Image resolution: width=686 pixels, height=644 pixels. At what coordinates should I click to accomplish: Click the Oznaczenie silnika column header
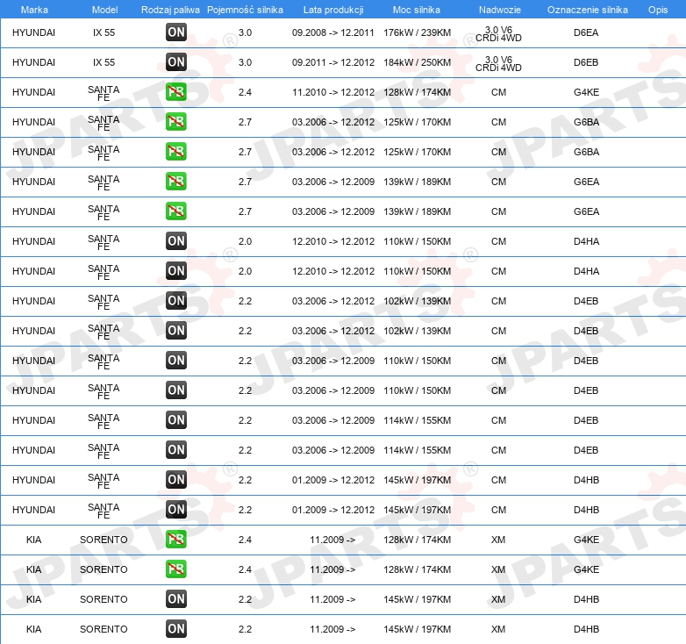coord(588,10)
